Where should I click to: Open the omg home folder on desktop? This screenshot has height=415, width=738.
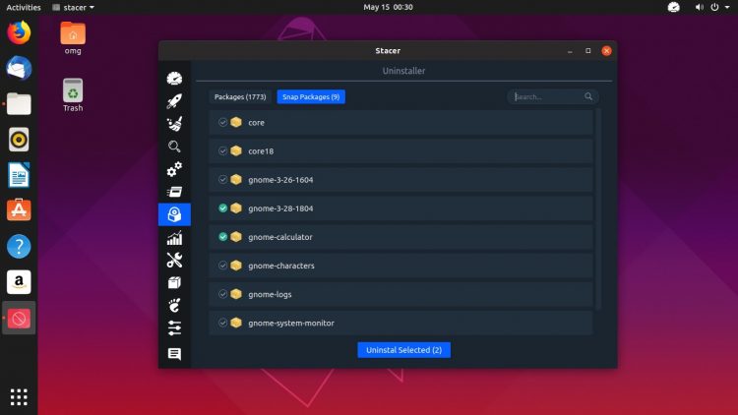73,38
